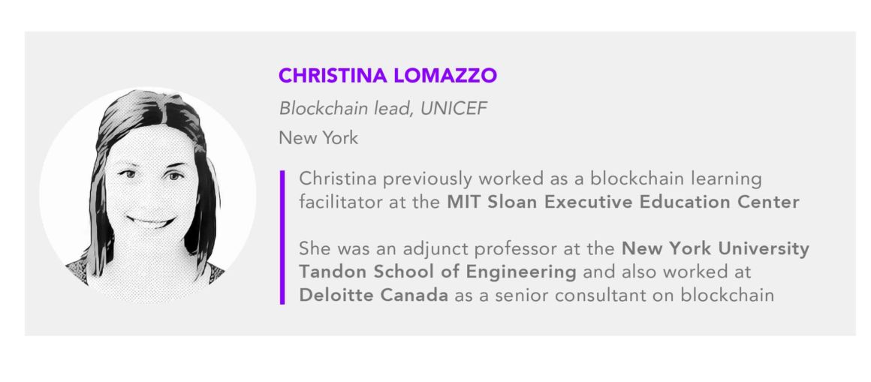Click the bold "New York University" text

[716, 248]
